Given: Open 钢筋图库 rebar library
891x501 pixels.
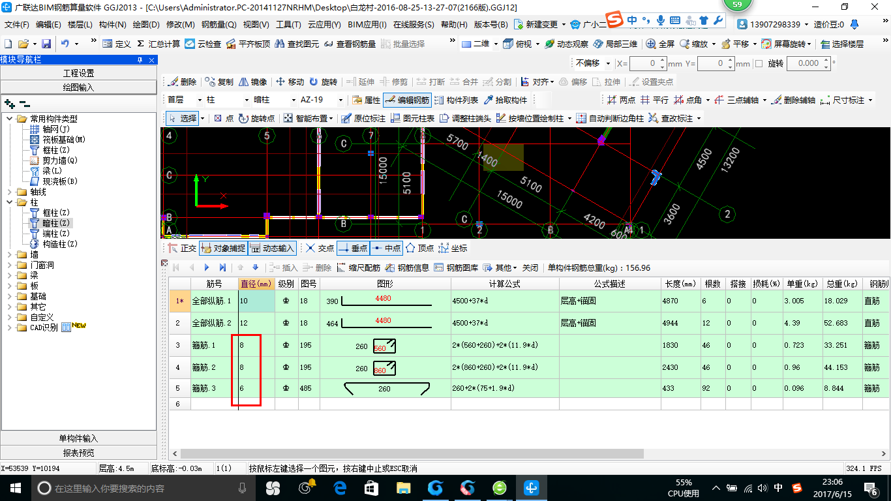Looking at the screenshot, I should 456,267.
